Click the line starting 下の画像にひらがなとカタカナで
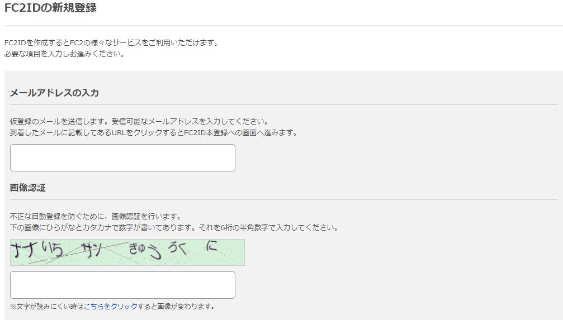Viewport: 563px width, 320px height. coord(174,227)
